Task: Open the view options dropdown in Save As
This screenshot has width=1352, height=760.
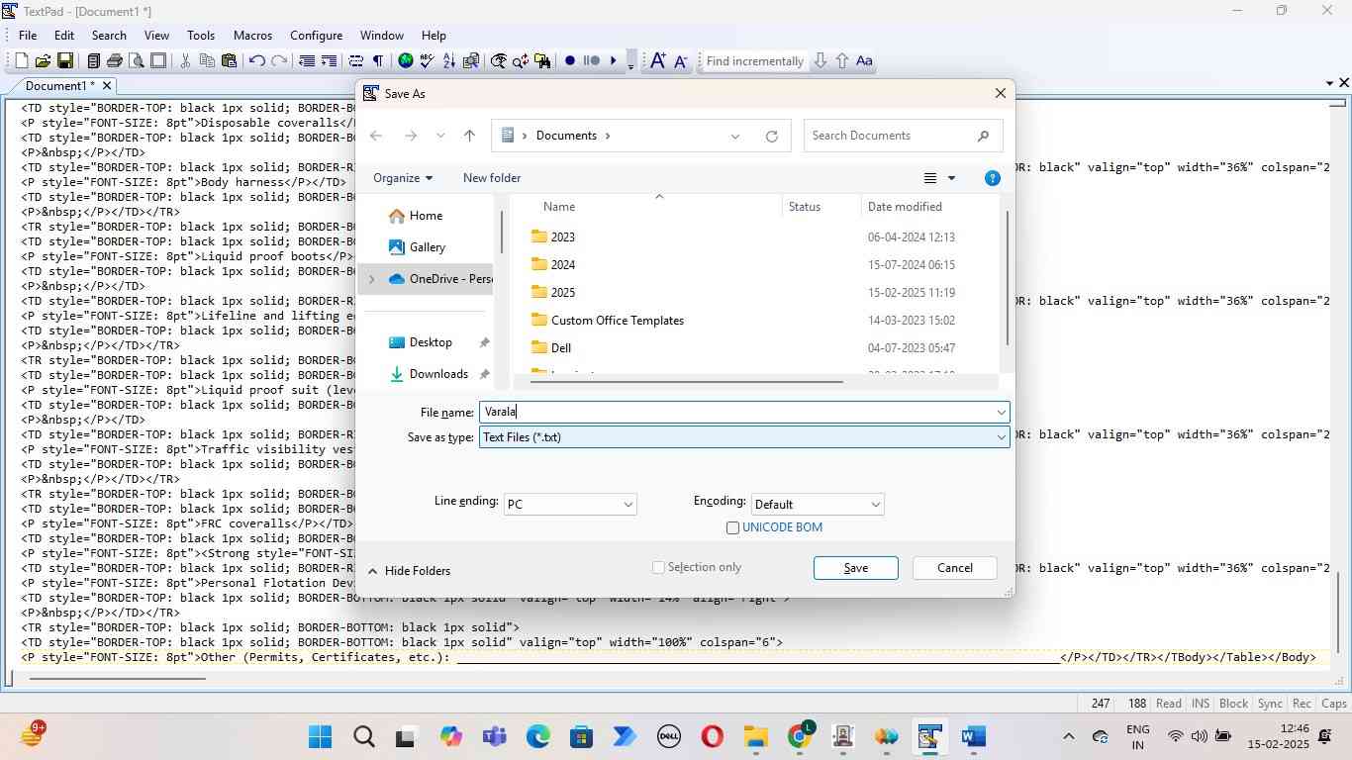Action: coord(951,178)
